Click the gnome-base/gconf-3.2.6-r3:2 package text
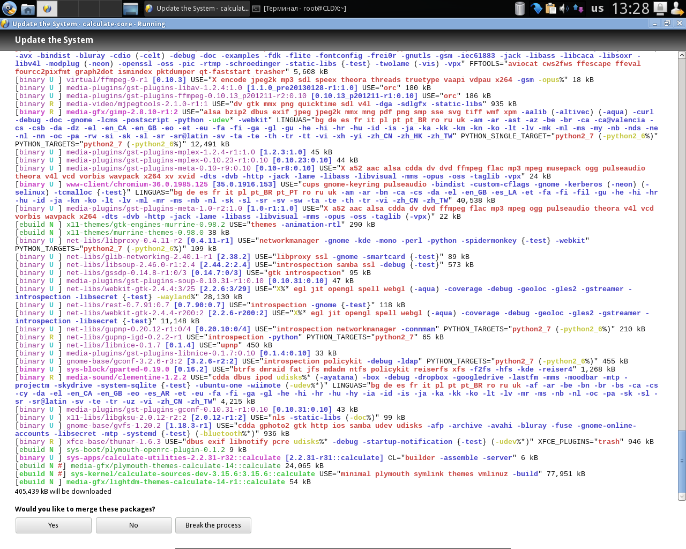 click(x=124, y=361)
